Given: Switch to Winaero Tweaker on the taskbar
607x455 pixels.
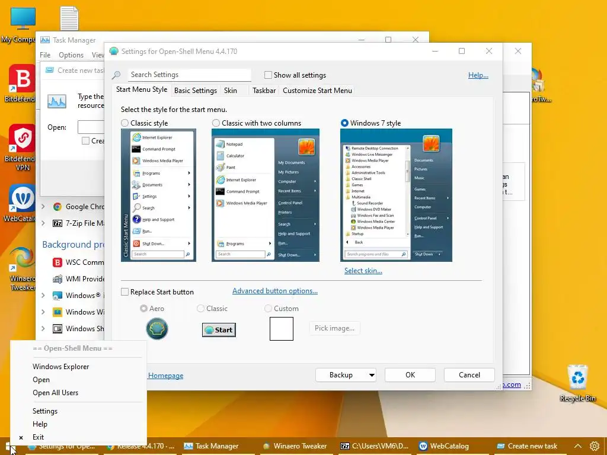Looking at the screenshot, I should tap(295, 446).
